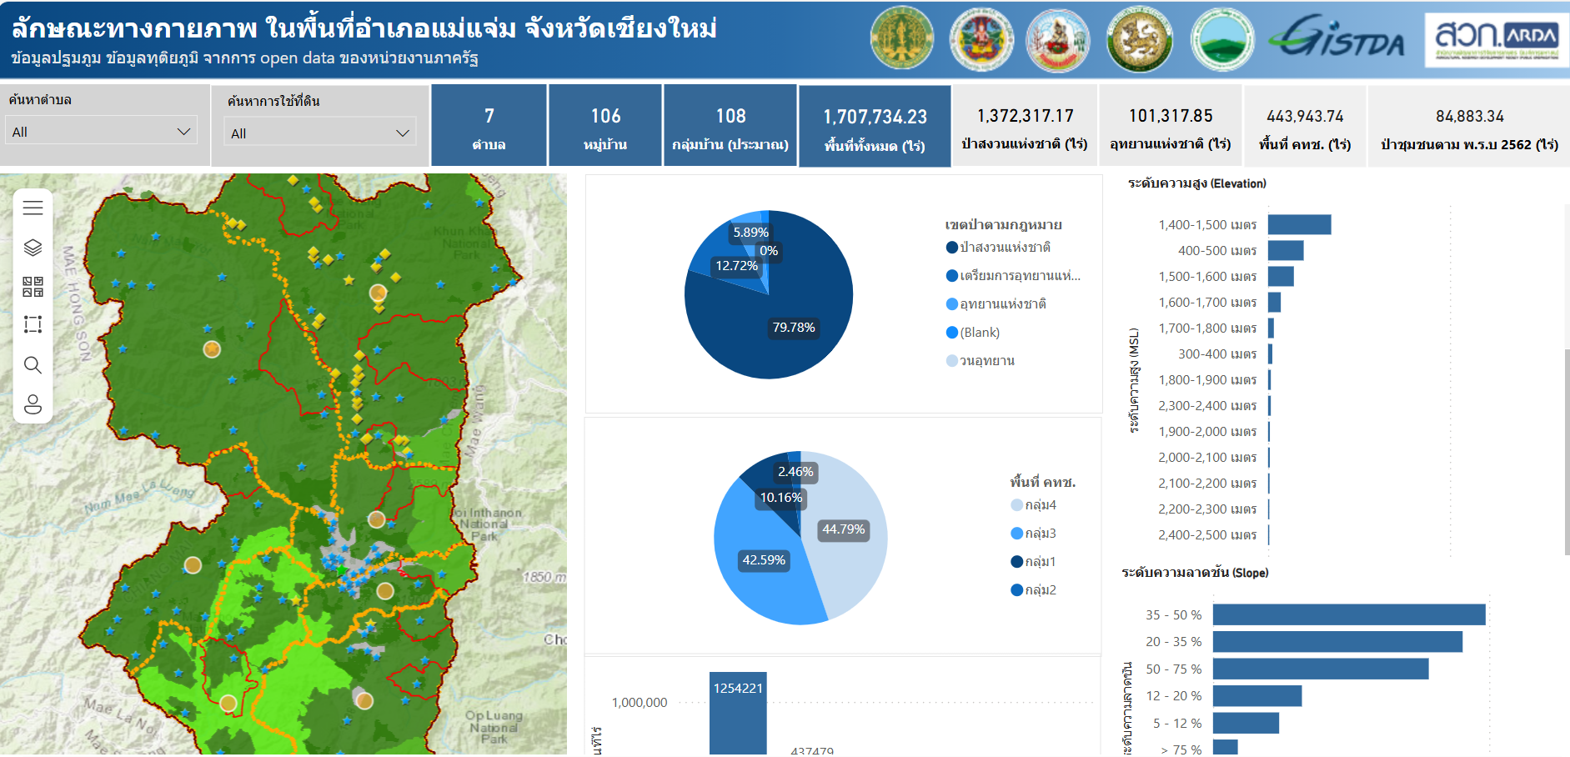Select the 400-500 เมตร elevation bar
1570x757 pixels.
(1286, 251)
